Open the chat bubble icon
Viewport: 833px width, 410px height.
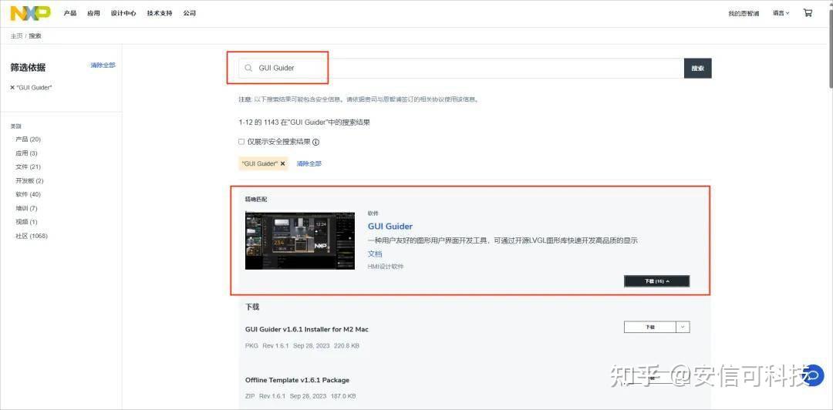tap(812, 375)
